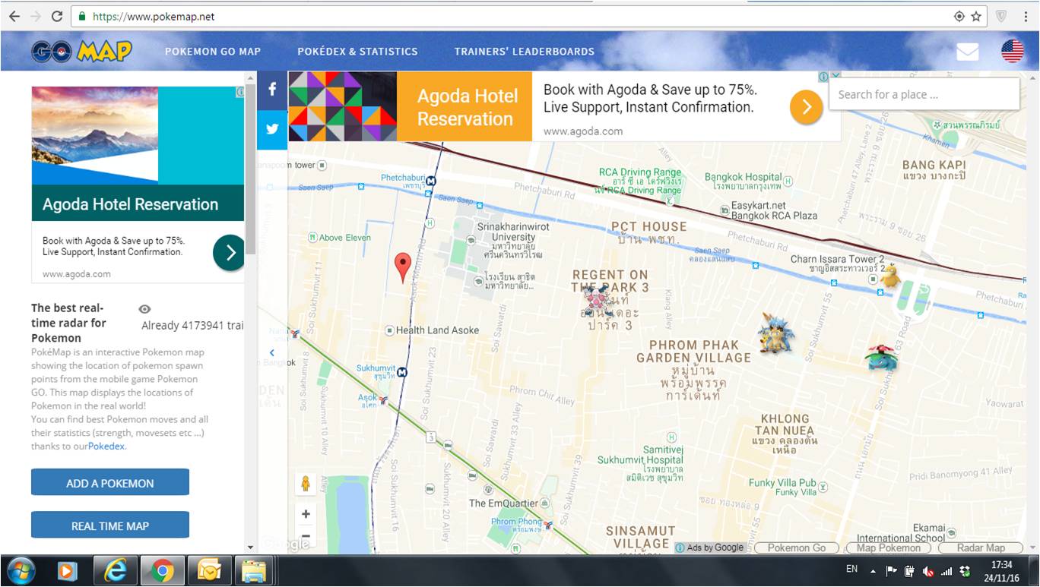Select the yellow Pokemon near Charn Issara Tower
This screenshot has width=1040, height=587.
pyautogui.click(x=889, y=276)
